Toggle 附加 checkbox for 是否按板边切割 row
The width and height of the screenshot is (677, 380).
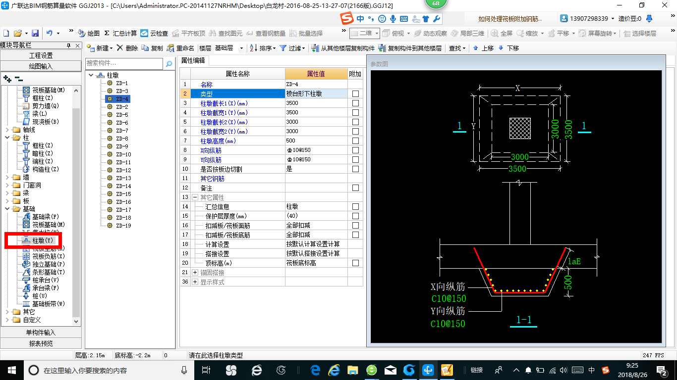pyautogui.click(x=355, y=169)
